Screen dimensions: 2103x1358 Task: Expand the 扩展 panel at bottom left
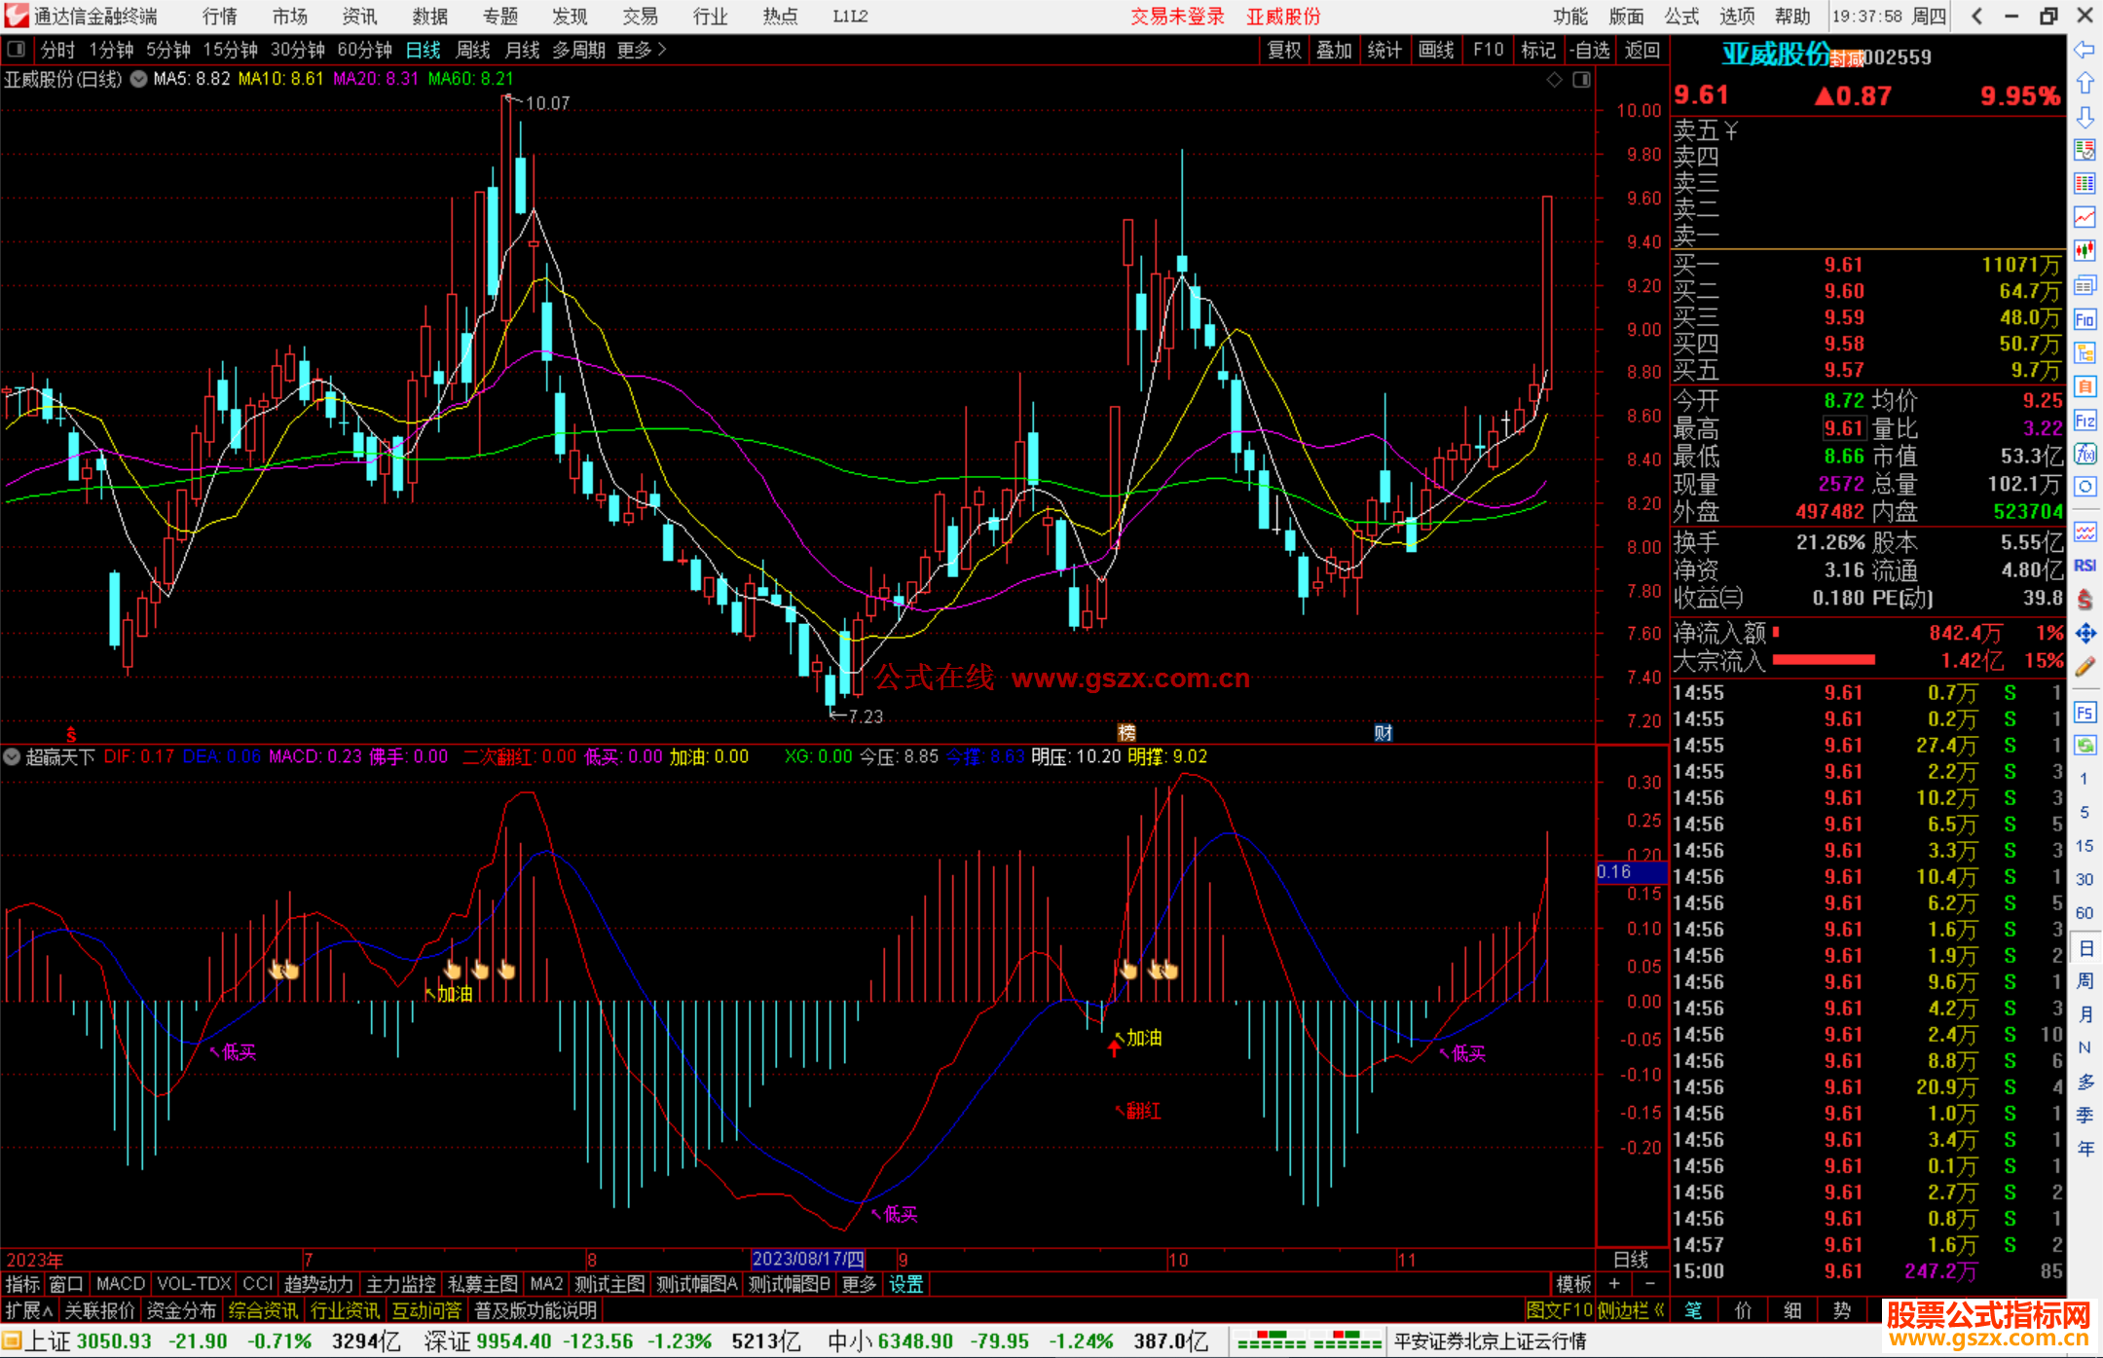28,1310
